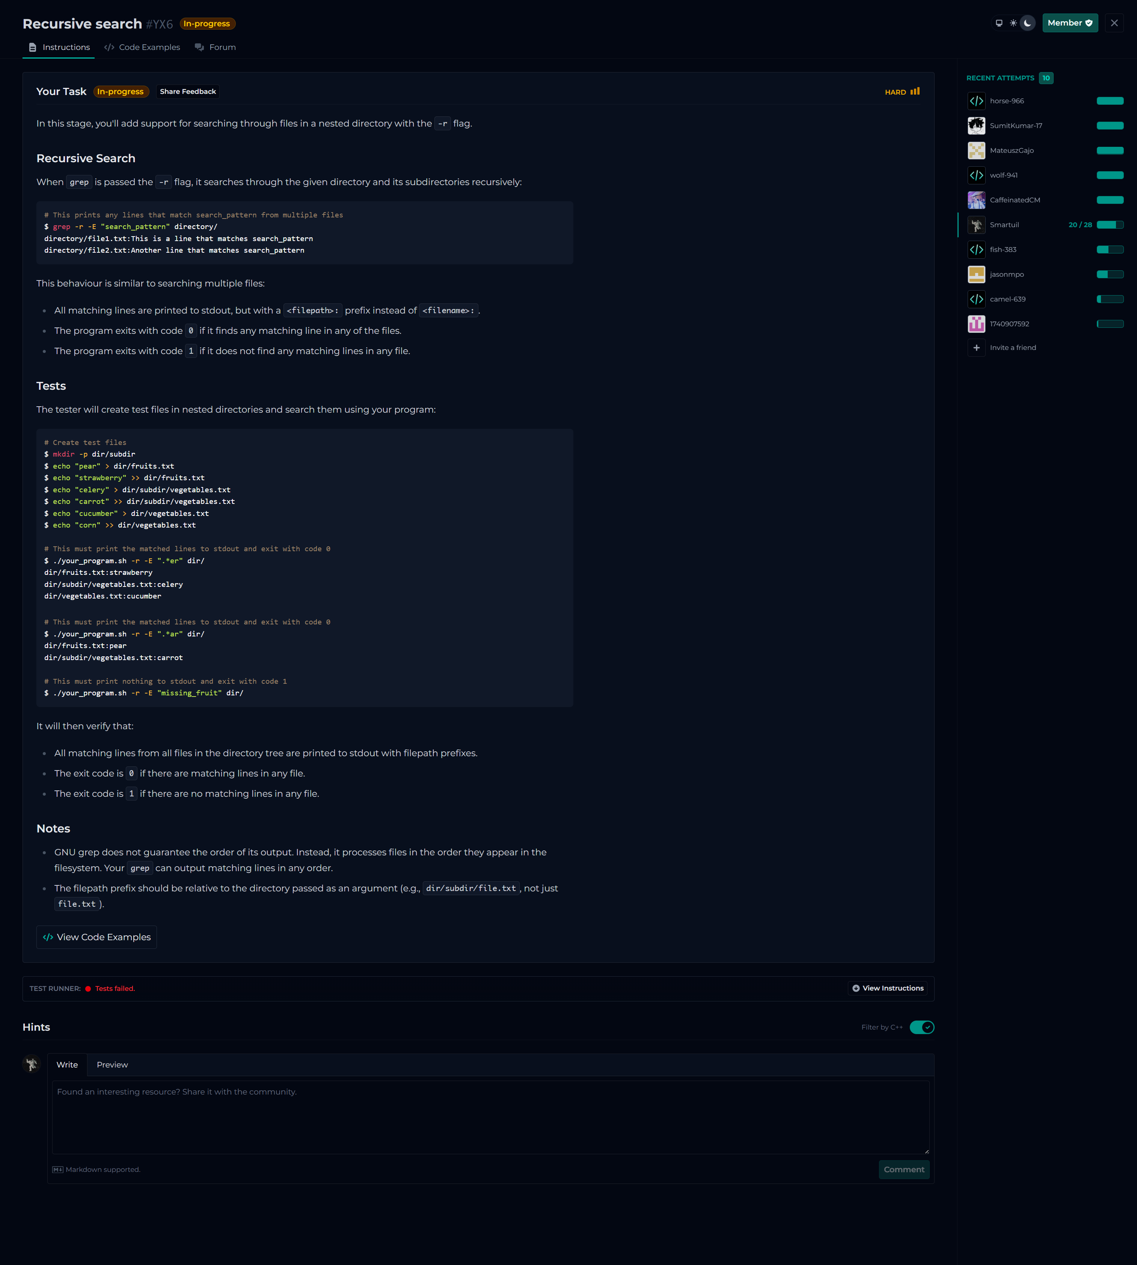The width and height of the screenshot is (1137, 1265).
Task: Click Smartuil's progress bar
Action: (x=1110, y=225)
